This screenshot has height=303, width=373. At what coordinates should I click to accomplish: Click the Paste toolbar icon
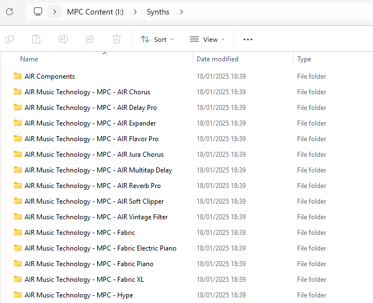tap(36, 39)
